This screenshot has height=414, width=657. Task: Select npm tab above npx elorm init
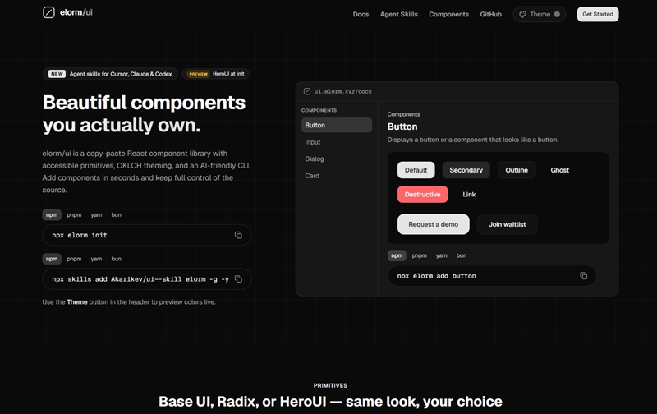tap(52, 215)
